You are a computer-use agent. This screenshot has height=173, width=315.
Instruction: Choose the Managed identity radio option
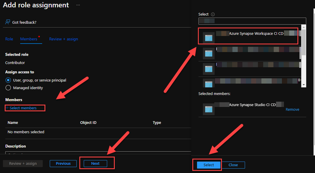tap(8, 88)
